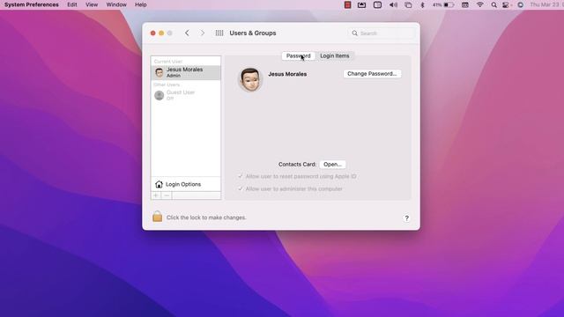Click the yellow minimize window button

tap(161, 33)
